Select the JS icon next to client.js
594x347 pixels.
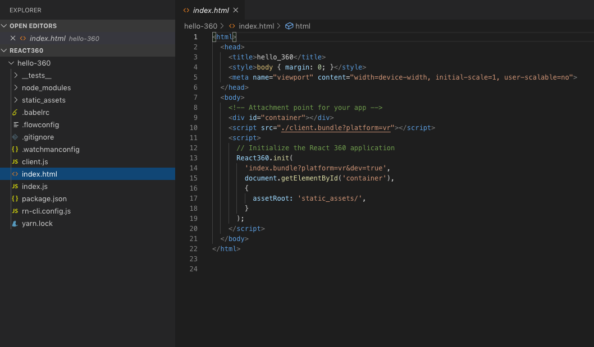coord(14,161)
